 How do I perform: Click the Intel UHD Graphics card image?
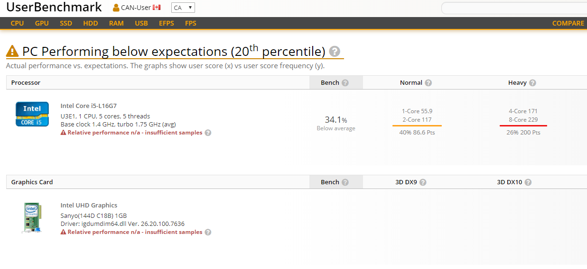32,217
